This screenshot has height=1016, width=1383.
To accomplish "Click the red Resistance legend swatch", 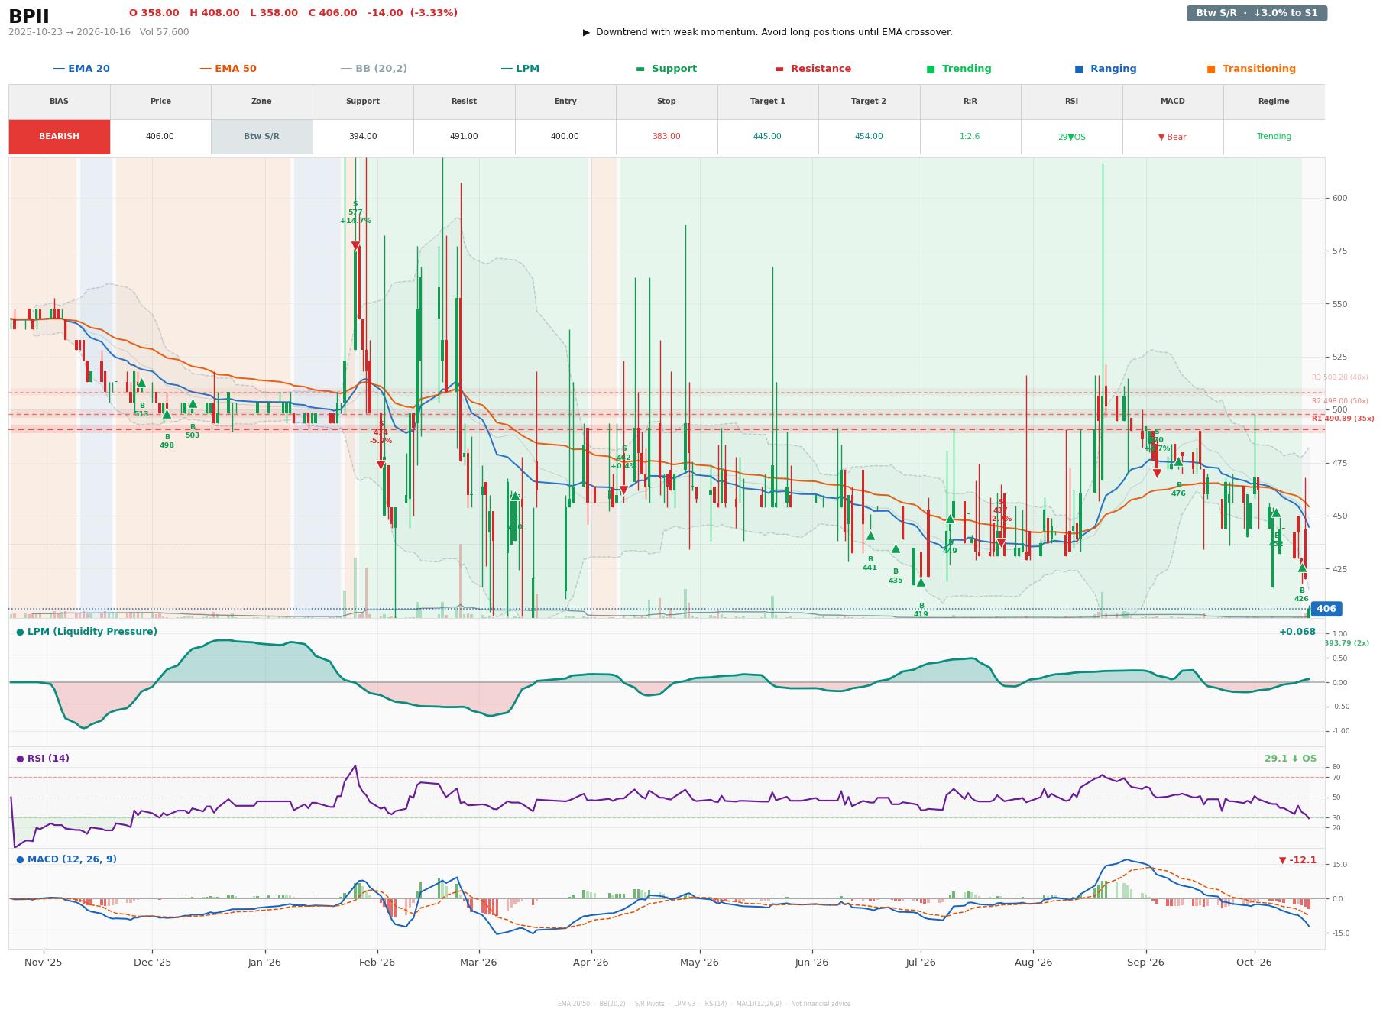I will point(779,69).
